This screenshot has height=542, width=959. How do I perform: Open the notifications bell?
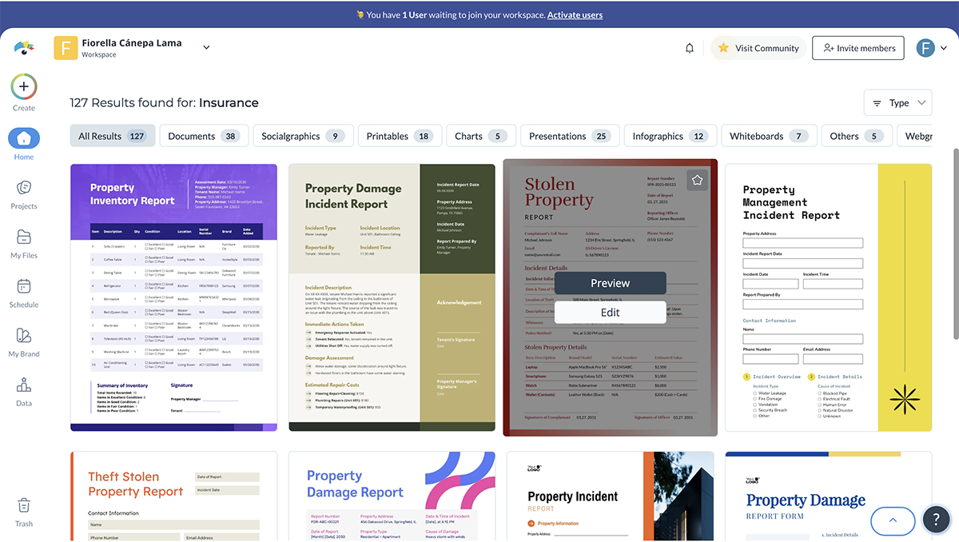(689, 48)
